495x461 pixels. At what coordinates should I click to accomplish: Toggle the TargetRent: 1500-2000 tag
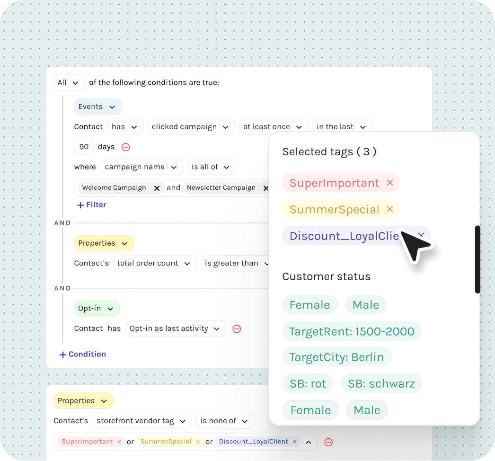[352, 331]
